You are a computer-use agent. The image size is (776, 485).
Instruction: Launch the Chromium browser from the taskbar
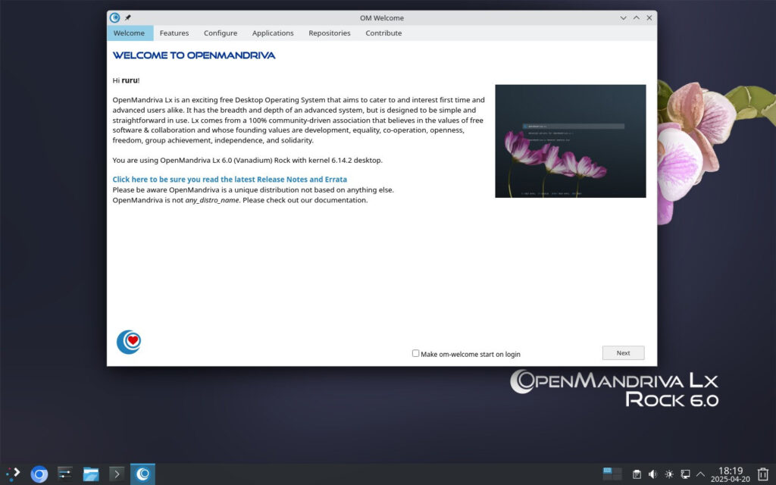[39, 474]
